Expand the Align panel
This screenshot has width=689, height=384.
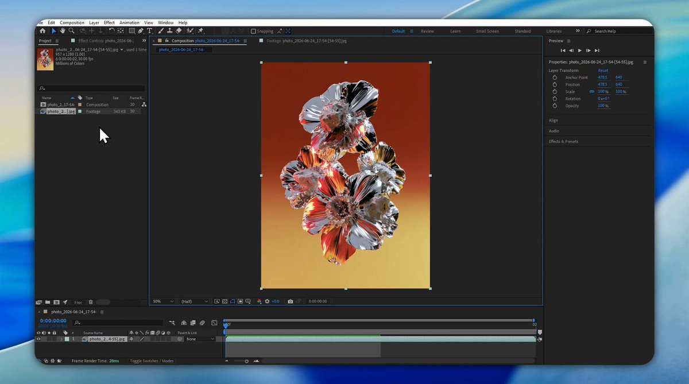coord(553,121)
